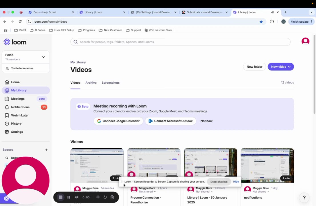The height and width of the screenshot is (206, 316).
Task: Open the apps grid in bookmarks bar
Action: tap(6, 30)
